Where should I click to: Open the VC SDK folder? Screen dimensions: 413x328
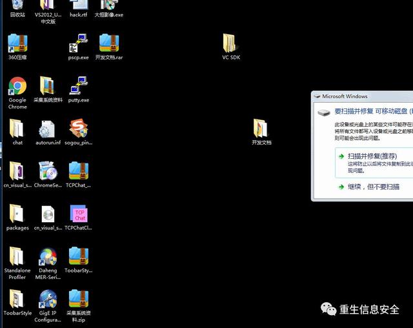[x=231, y=47]
